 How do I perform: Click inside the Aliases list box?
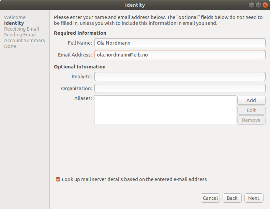(x=165, y=110)
